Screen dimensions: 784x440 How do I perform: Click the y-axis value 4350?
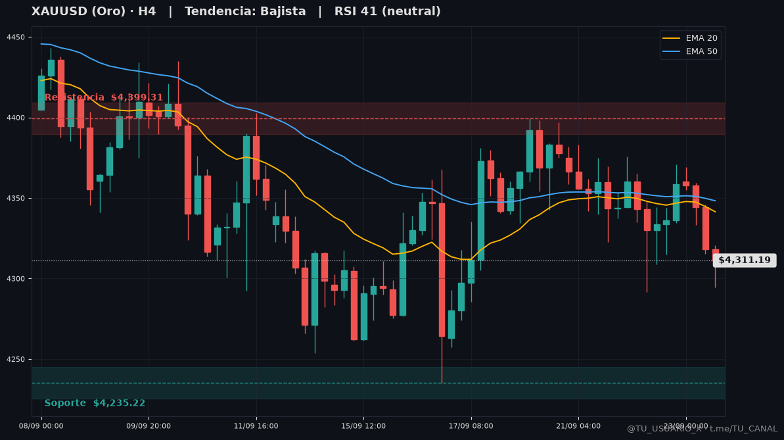[15, 199]
